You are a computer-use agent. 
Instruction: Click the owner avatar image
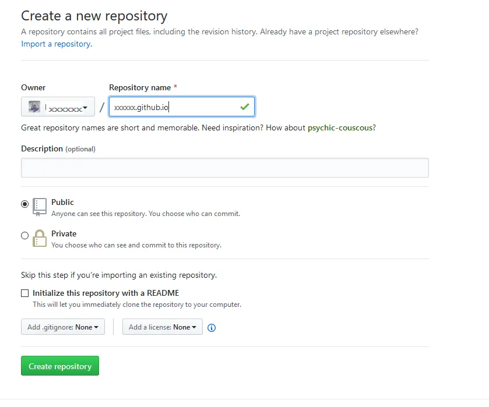34,107
